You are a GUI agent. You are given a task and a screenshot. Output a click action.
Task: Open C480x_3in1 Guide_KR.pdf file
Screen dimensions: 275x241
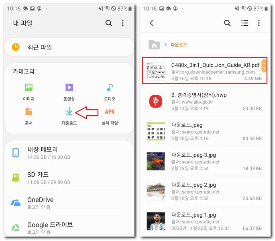(204, 70)
